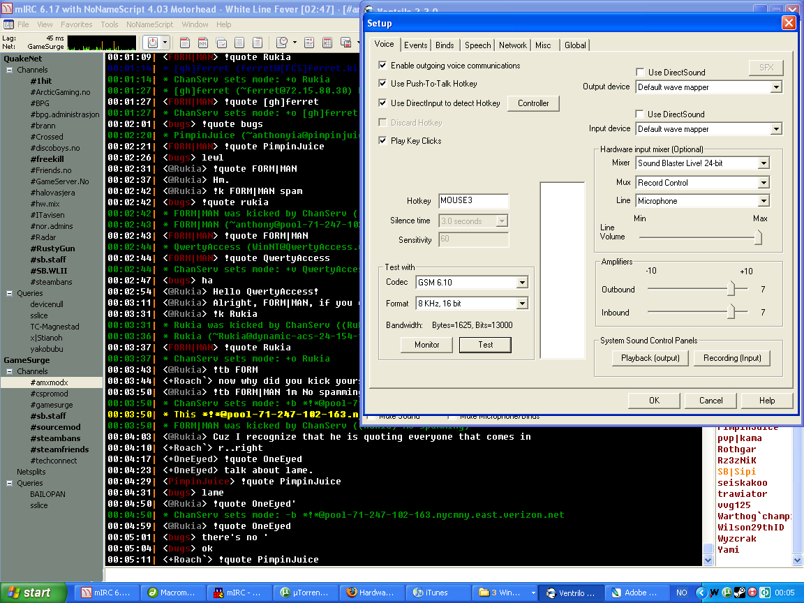
Task: Click the mIRC window control icon left of File
Action: tap(8, 24)
